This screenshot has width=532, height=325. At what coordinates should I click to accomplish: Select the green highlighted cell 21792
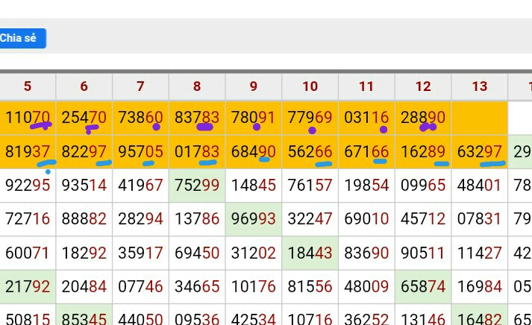coord(28,287)
